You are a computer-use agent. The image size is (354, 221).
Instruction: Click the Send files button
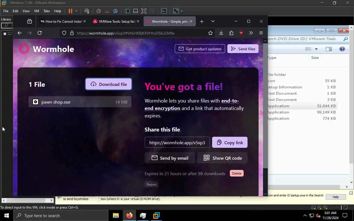click(x=243, y=49)
